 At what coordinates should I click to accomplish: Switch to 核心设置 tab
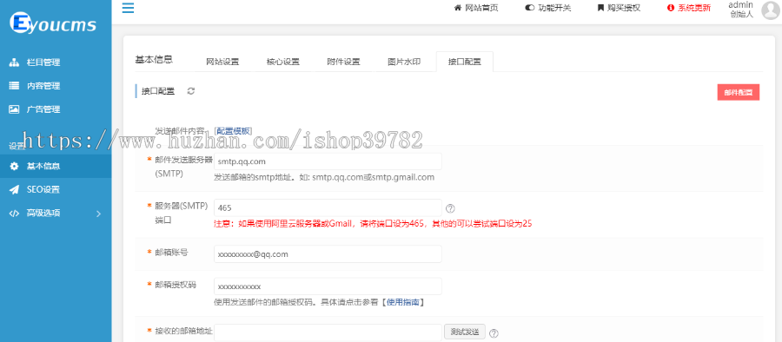coord(282,62)
